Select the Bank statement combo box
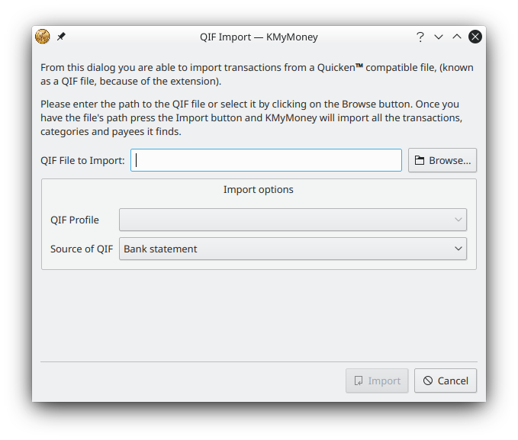Screen dimensions: 518x440 [x=282, y=249]
